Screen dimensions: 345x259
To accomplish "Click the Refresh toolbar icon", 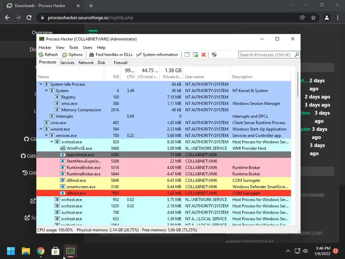I will pyautogui.click(x=41, y=55).
